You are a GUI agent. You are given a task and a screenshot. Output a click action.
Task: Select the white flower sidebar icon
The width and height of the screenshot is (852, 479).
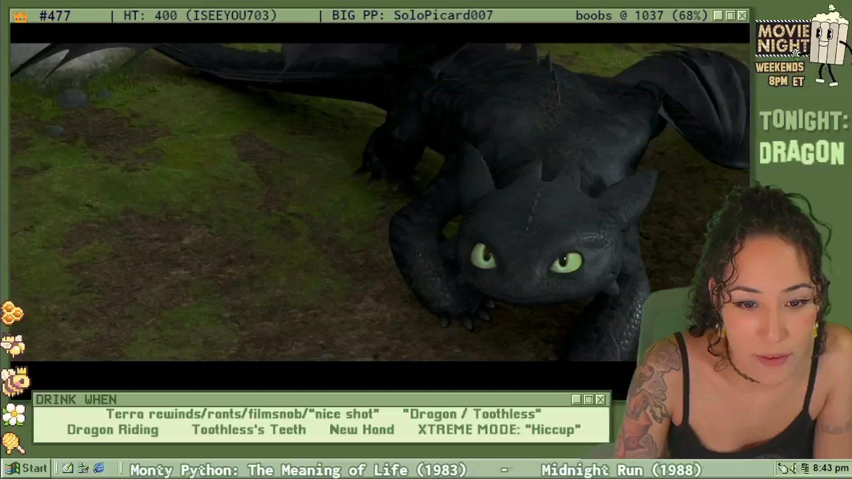(14, 415)
